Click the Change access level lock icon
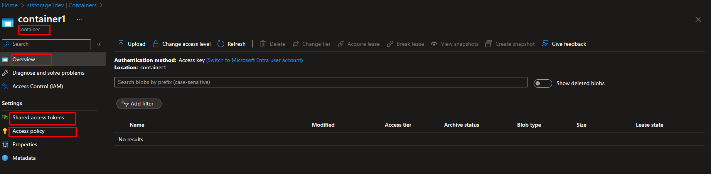This screenshot has width=711, height=174. point(156,44)
